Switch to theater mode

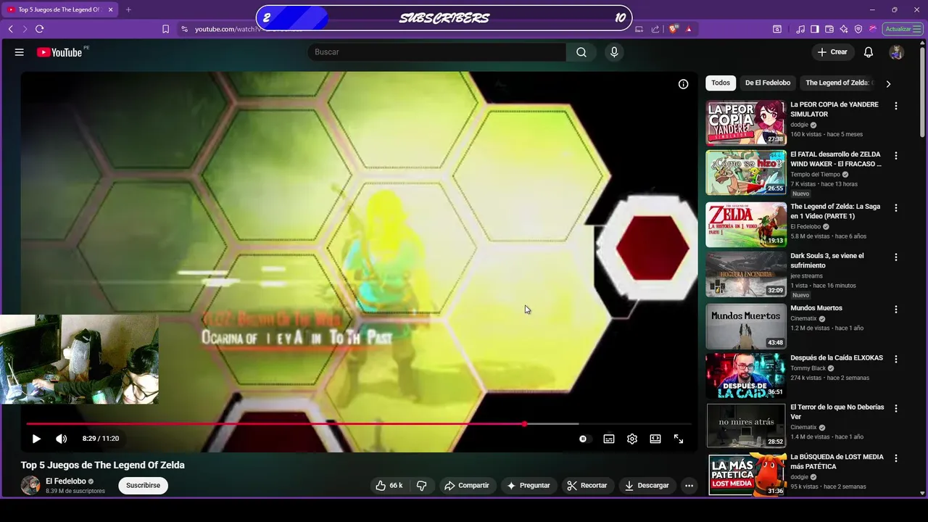(x=655, y=439)
